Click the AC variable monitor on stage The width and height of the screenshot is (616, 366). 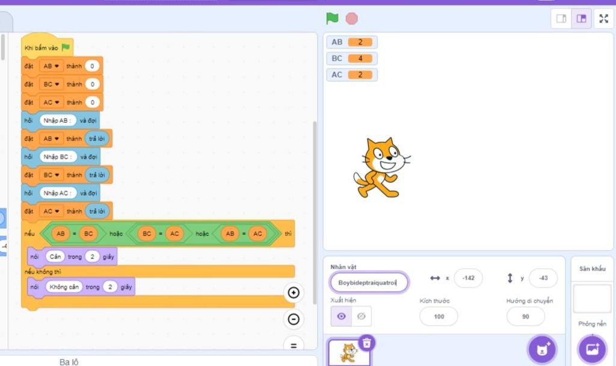click(x=352, y=75)
